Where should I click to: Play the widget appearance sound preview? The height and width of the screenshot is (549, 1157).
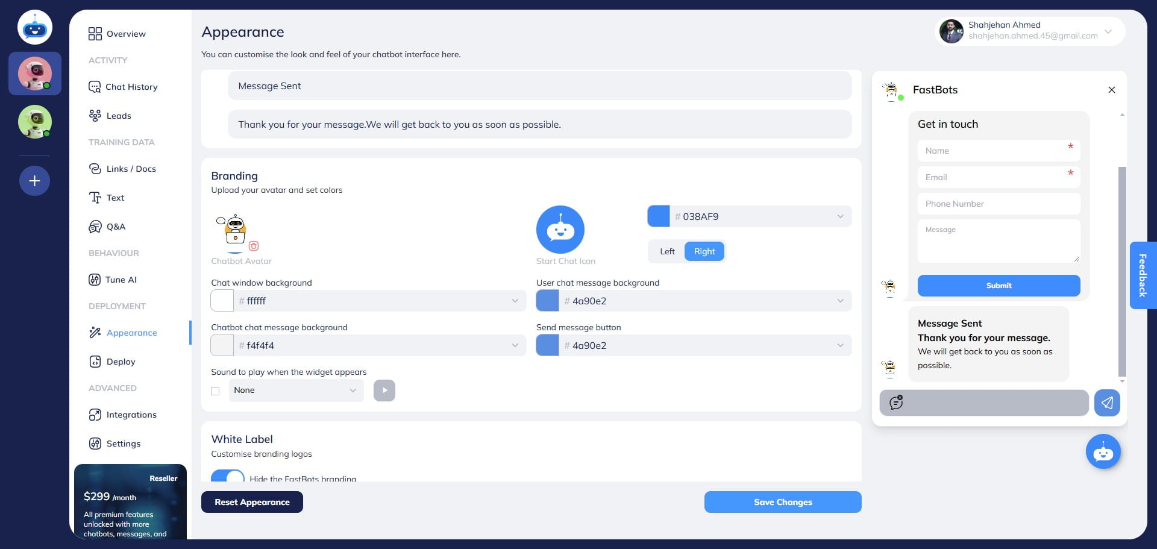click(x=384, y=391)
